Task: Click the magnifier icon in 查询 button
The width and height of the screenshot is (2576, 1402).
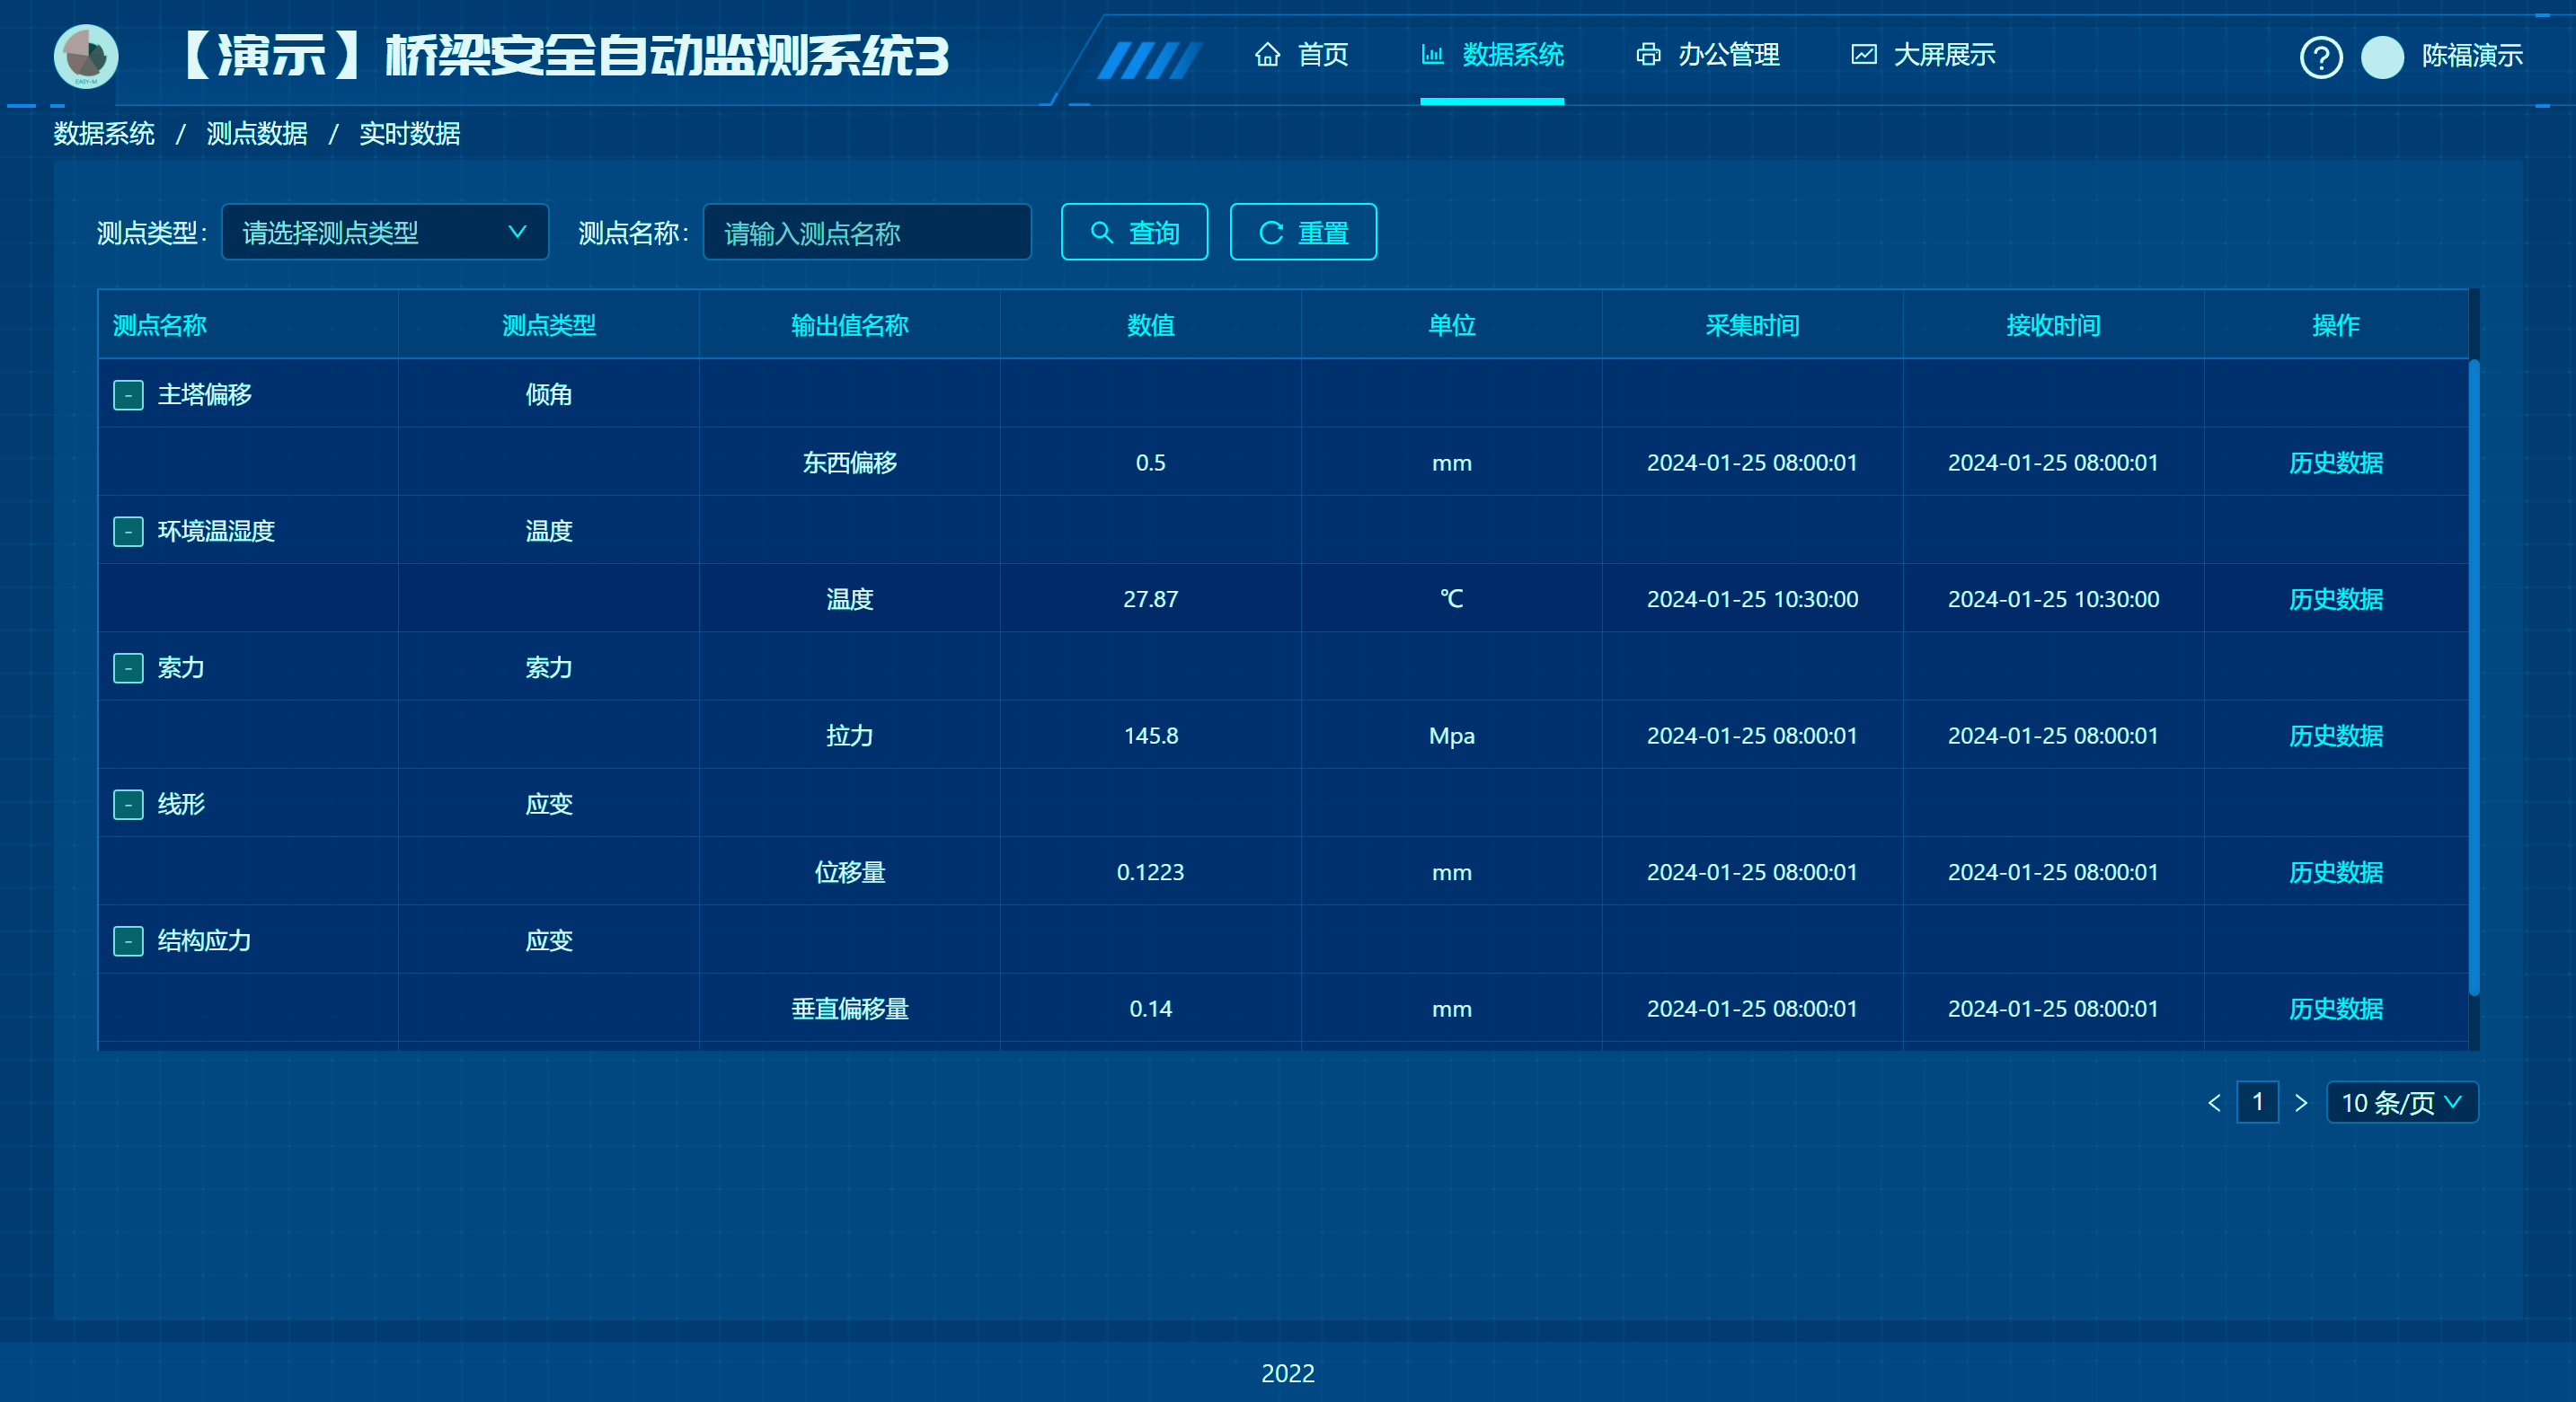Action: pyautogui.click(x=1101, y=233)
